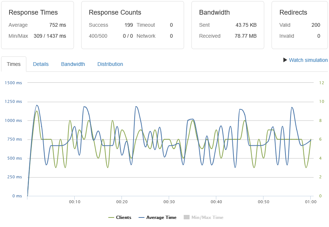Screen dimensions: 329x227
Task: Click the gray Min/Max Time legend box
Action: [187, 217]
